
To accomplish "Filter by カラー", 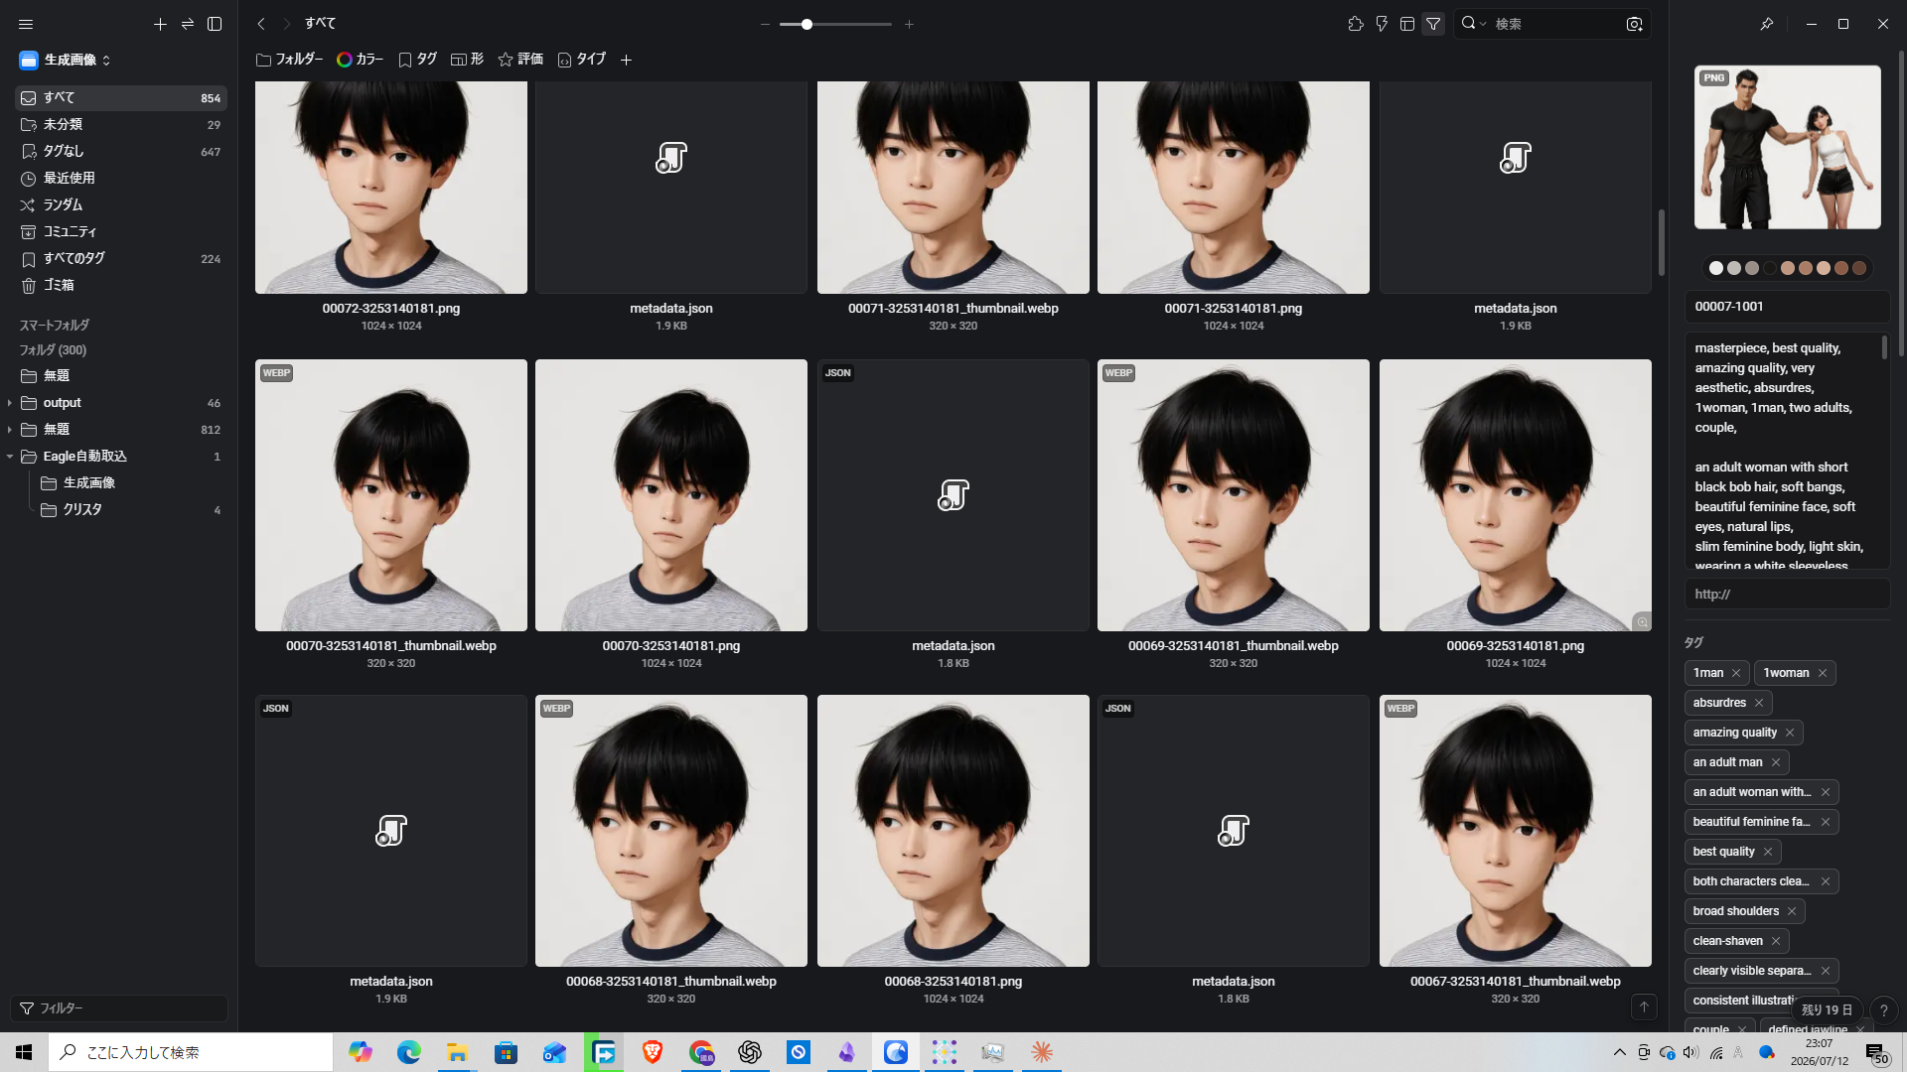I will click(x=360, y=60).
